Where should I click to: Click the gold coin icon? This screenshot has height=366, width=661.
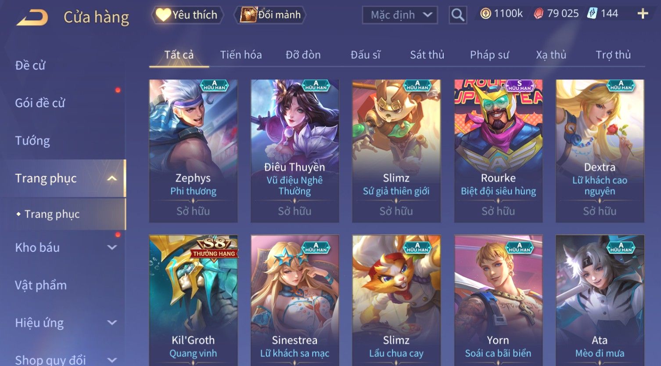[485, 14]
